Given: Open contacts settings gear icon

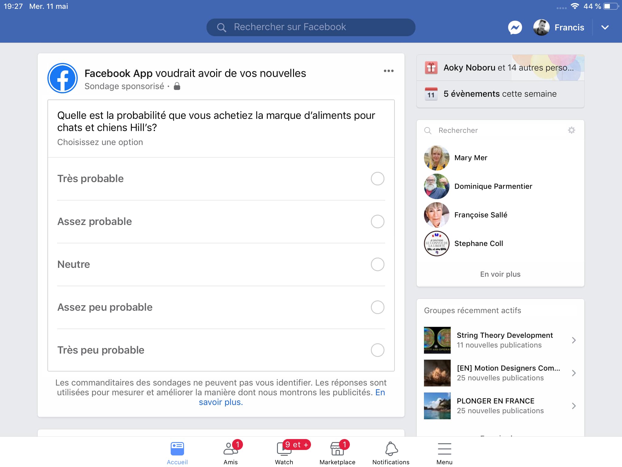Looking at the screenshot, I should [571, 130].
